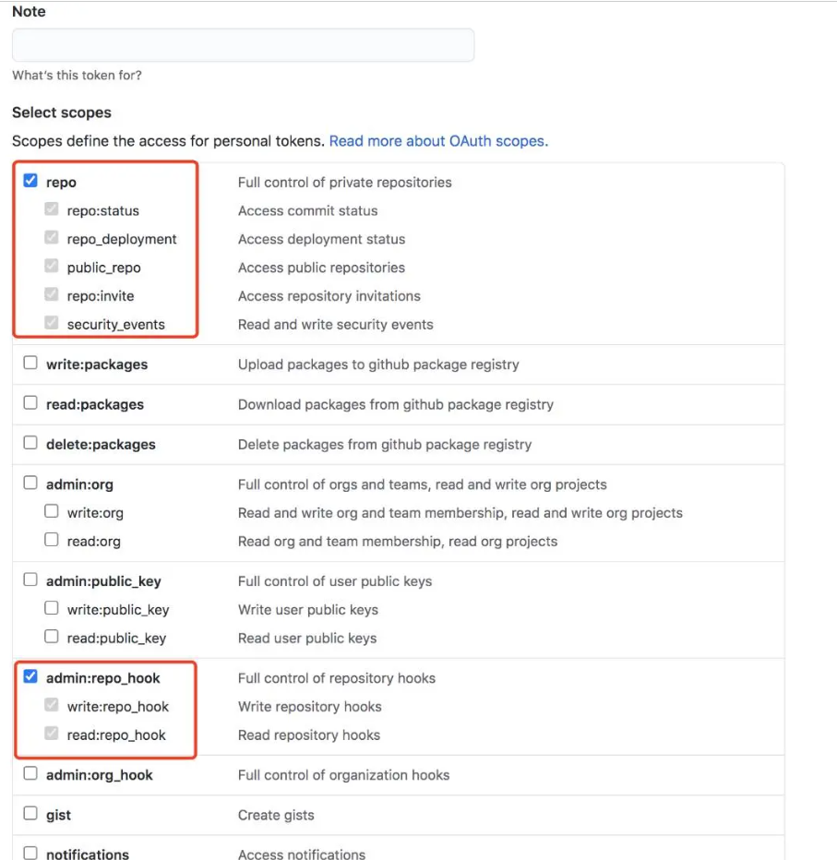Enable read:public_key scope
The image size is (837, 860).
tap(52, 638)
